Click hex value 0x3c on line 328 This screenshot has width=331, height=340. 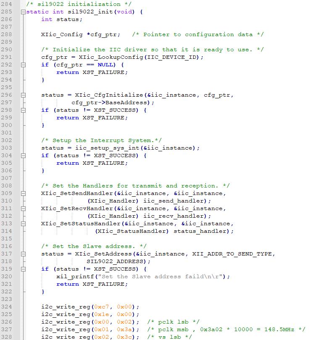tap(124, 337)
